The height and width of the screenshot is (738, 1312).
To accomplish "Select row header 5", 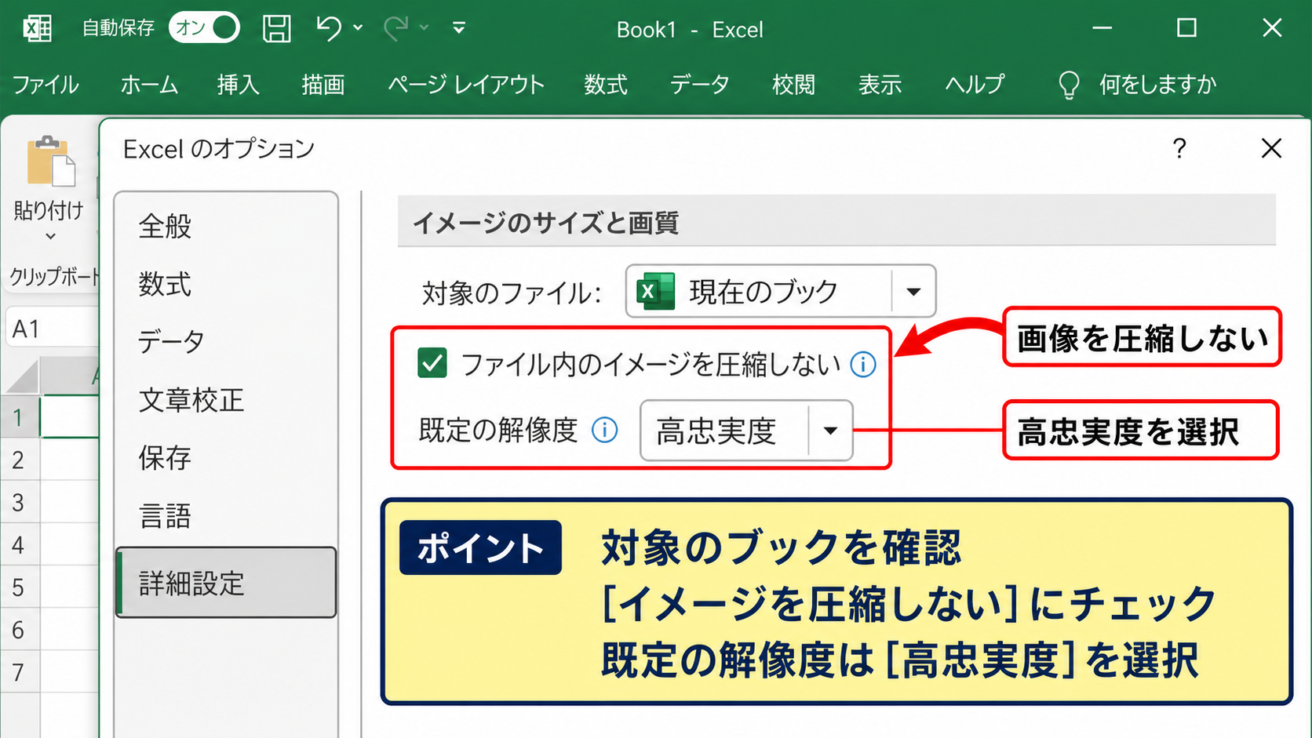I will click(x=19, y=587).
